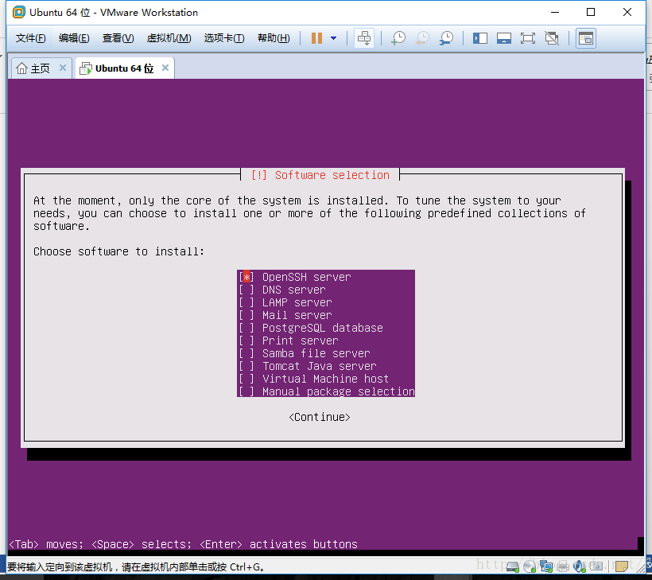Send Ctrl+Alt+Del to the virtual machine

pos(364,38)
